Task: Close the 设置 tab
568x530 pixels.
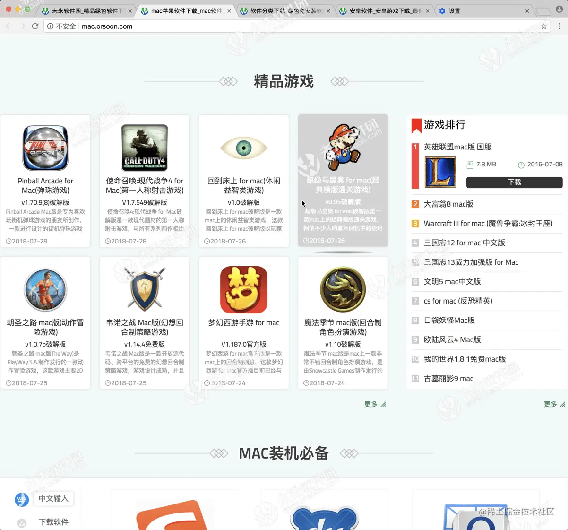Action: (527, 11)
